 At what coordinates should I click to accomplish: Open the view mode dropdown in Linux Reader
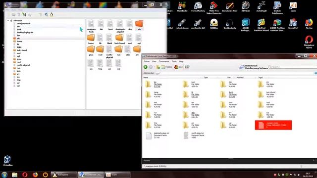pyautogui.click(x=187, y=67)
